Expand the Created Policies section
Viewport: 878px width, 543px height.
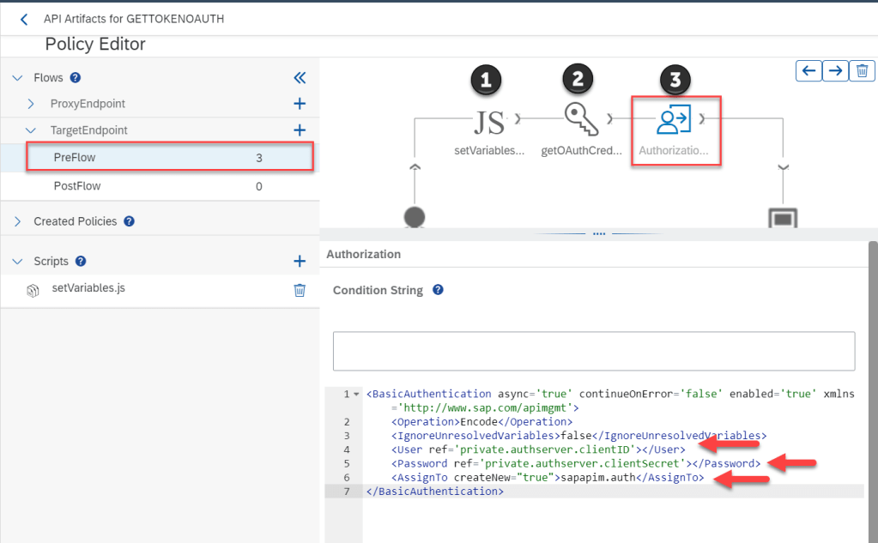point(18,221)
